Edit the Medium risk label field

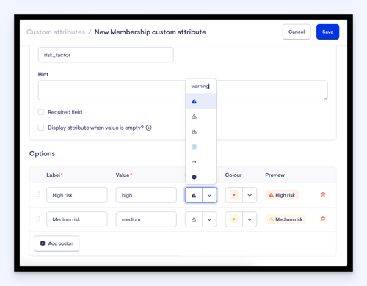(77, 219)
